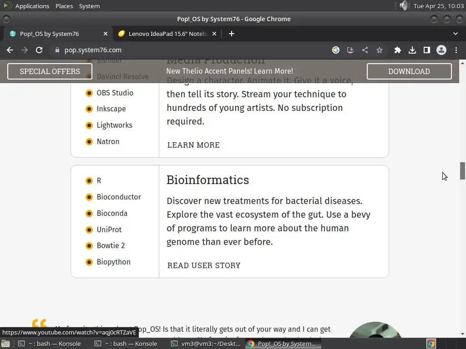Select OBS Studio in the list
This screenshot has height=349, width=466.
coord(115,93)
